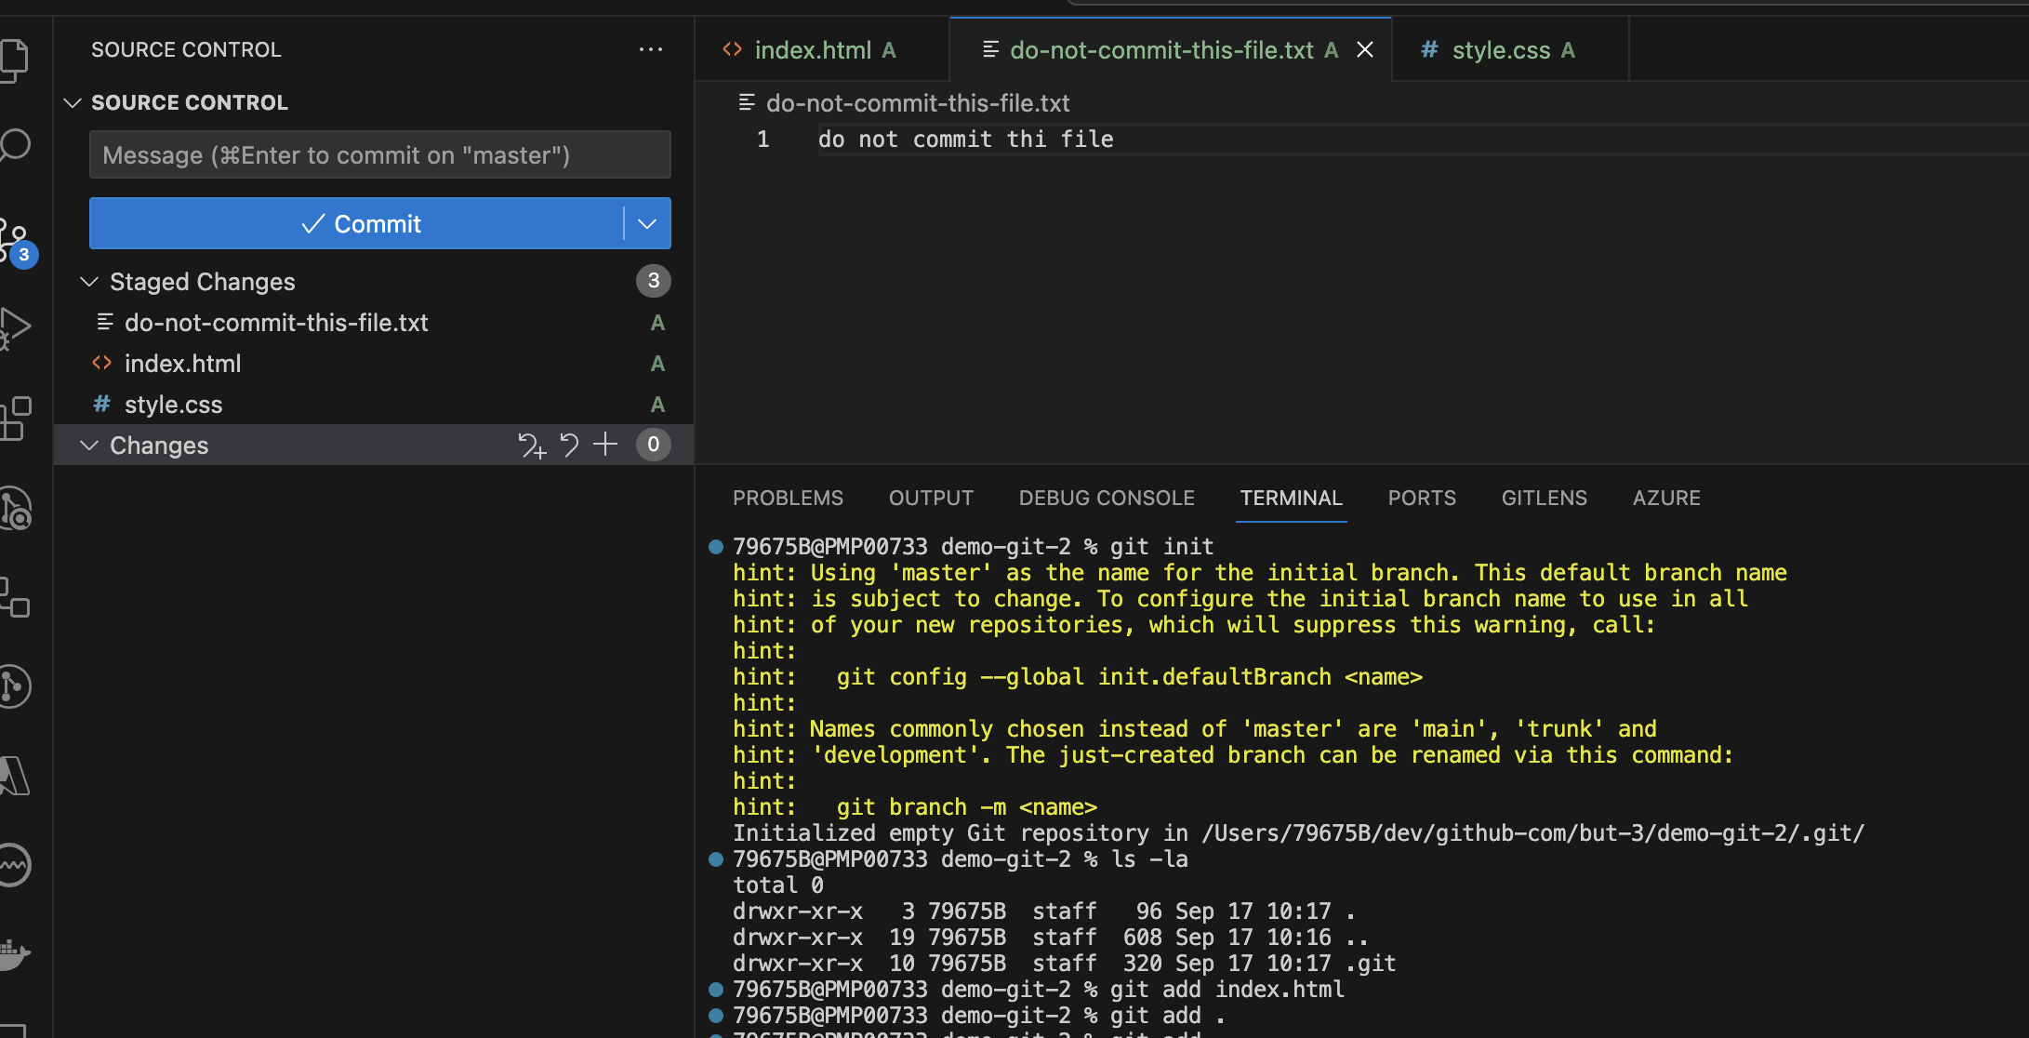Select the TERMINAL panel tab

tap(1291, 498)
